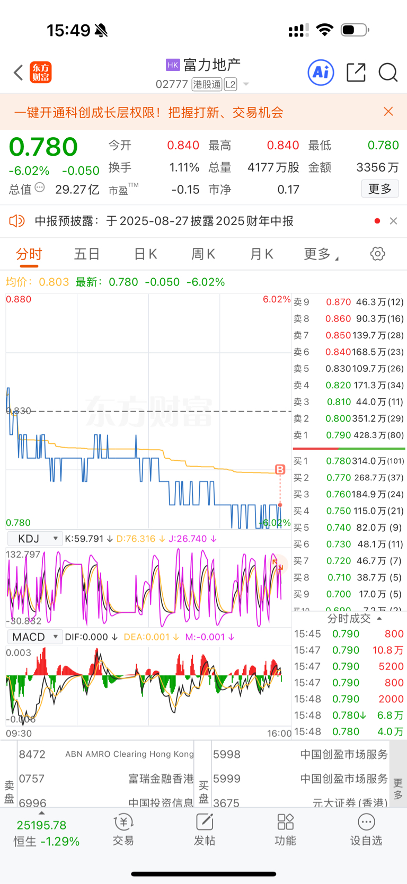This screenshot has width=407, height=884.
Task: Select the 分时 tab
Action: [29, 254]
